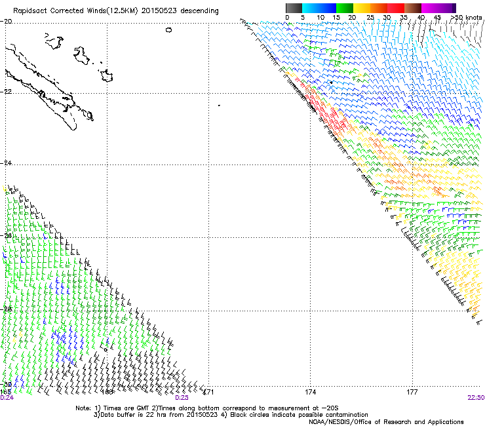
Task: Click the brown 35-40 knots legend segment
Action: (x=413, y=8)
